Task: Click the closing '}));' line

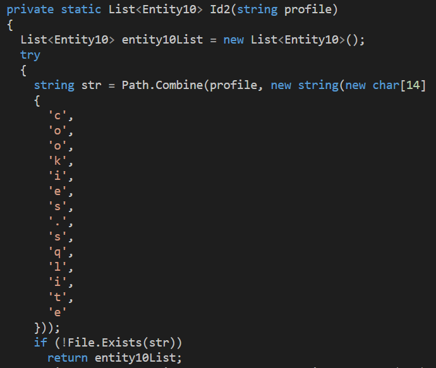Action: click(x=47, y=328)
